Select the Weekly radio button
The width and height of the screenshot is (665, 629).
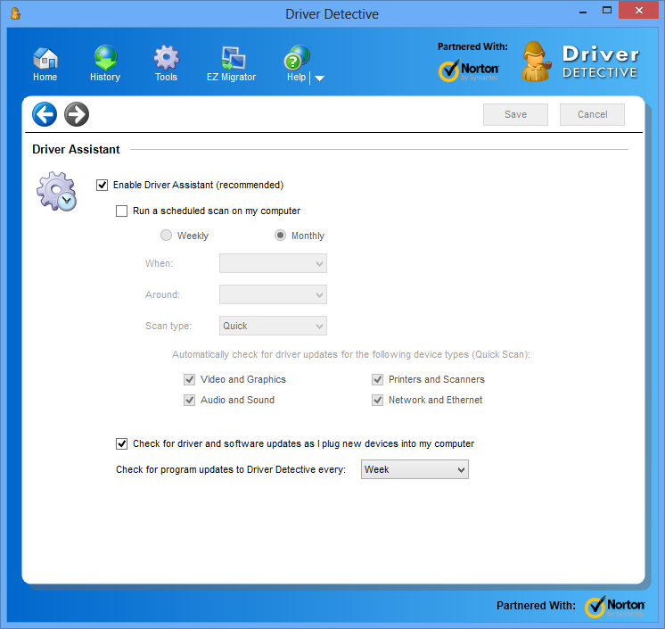pos(166,236)
